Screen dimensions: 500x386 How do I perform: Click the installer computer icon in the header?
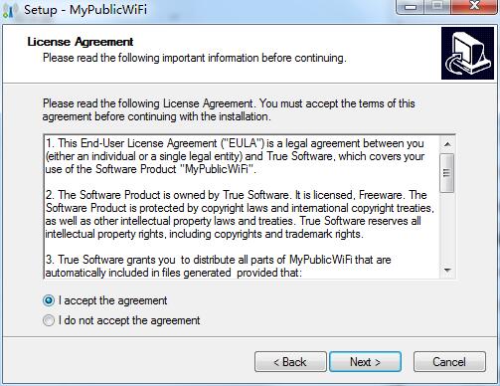[467, 53]
